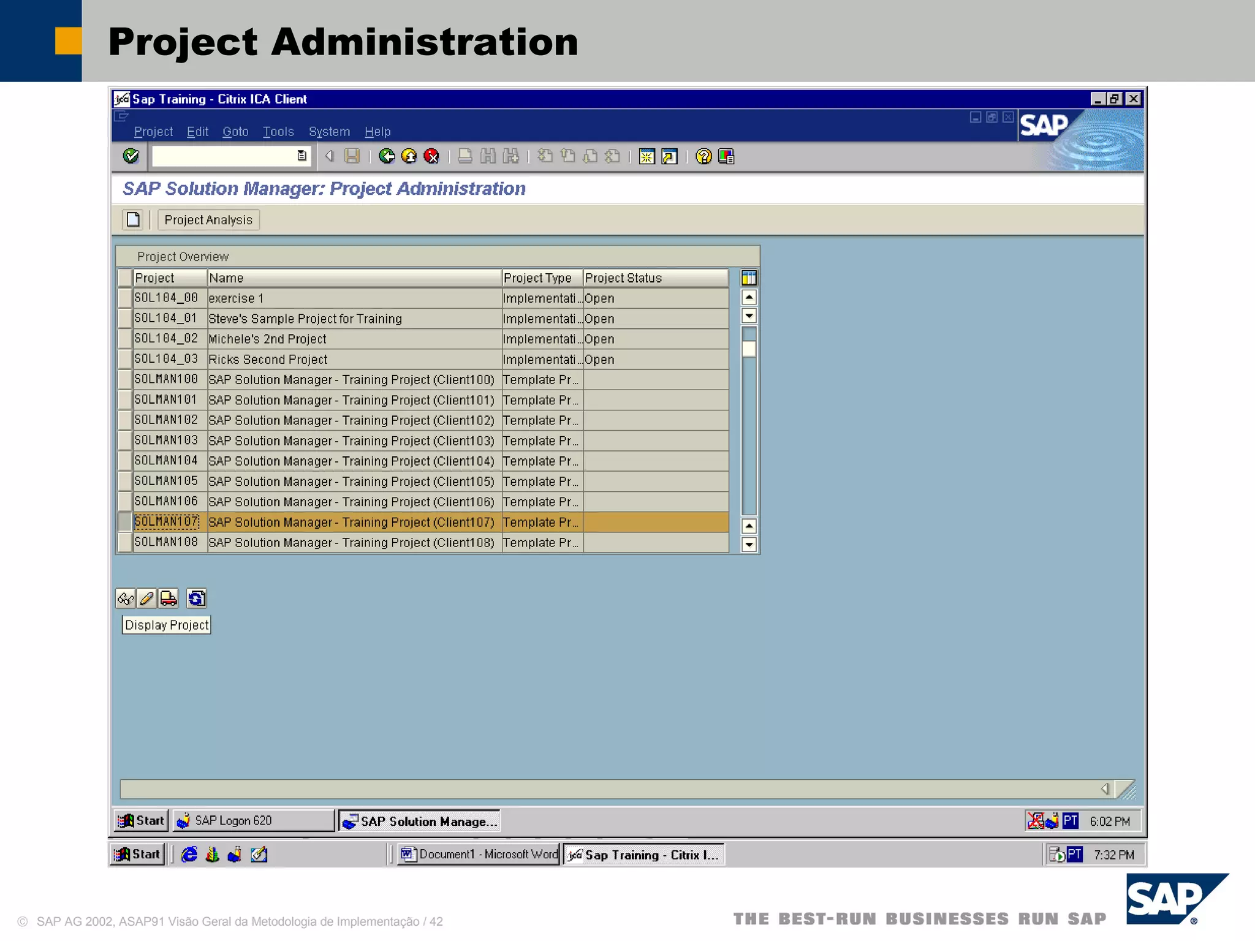Click the Customize Local Layout icon

[x=726, y=157]
